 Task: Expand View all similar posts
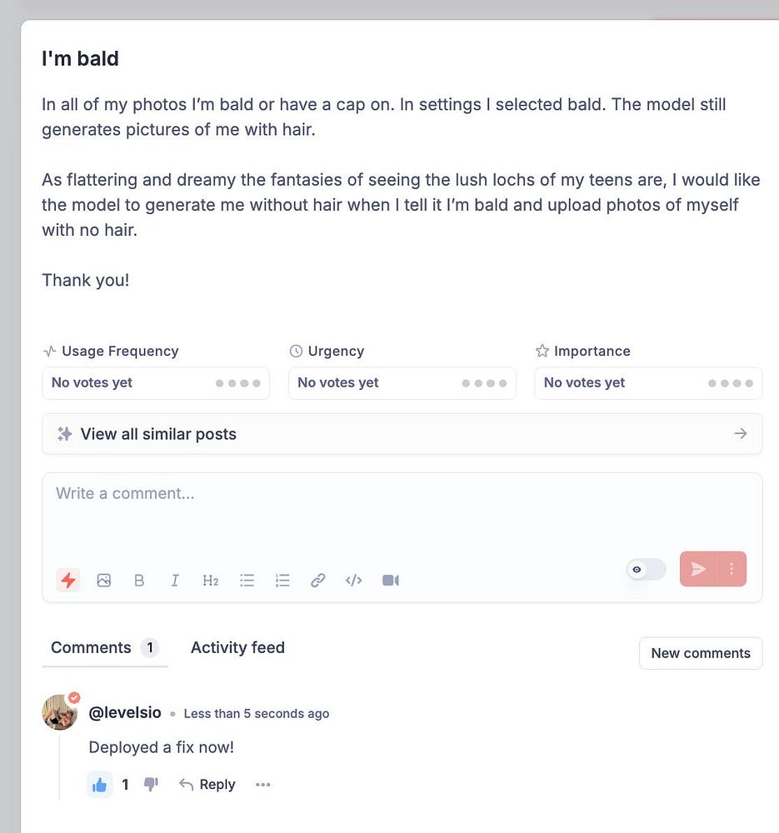click(x=402, y=434)
